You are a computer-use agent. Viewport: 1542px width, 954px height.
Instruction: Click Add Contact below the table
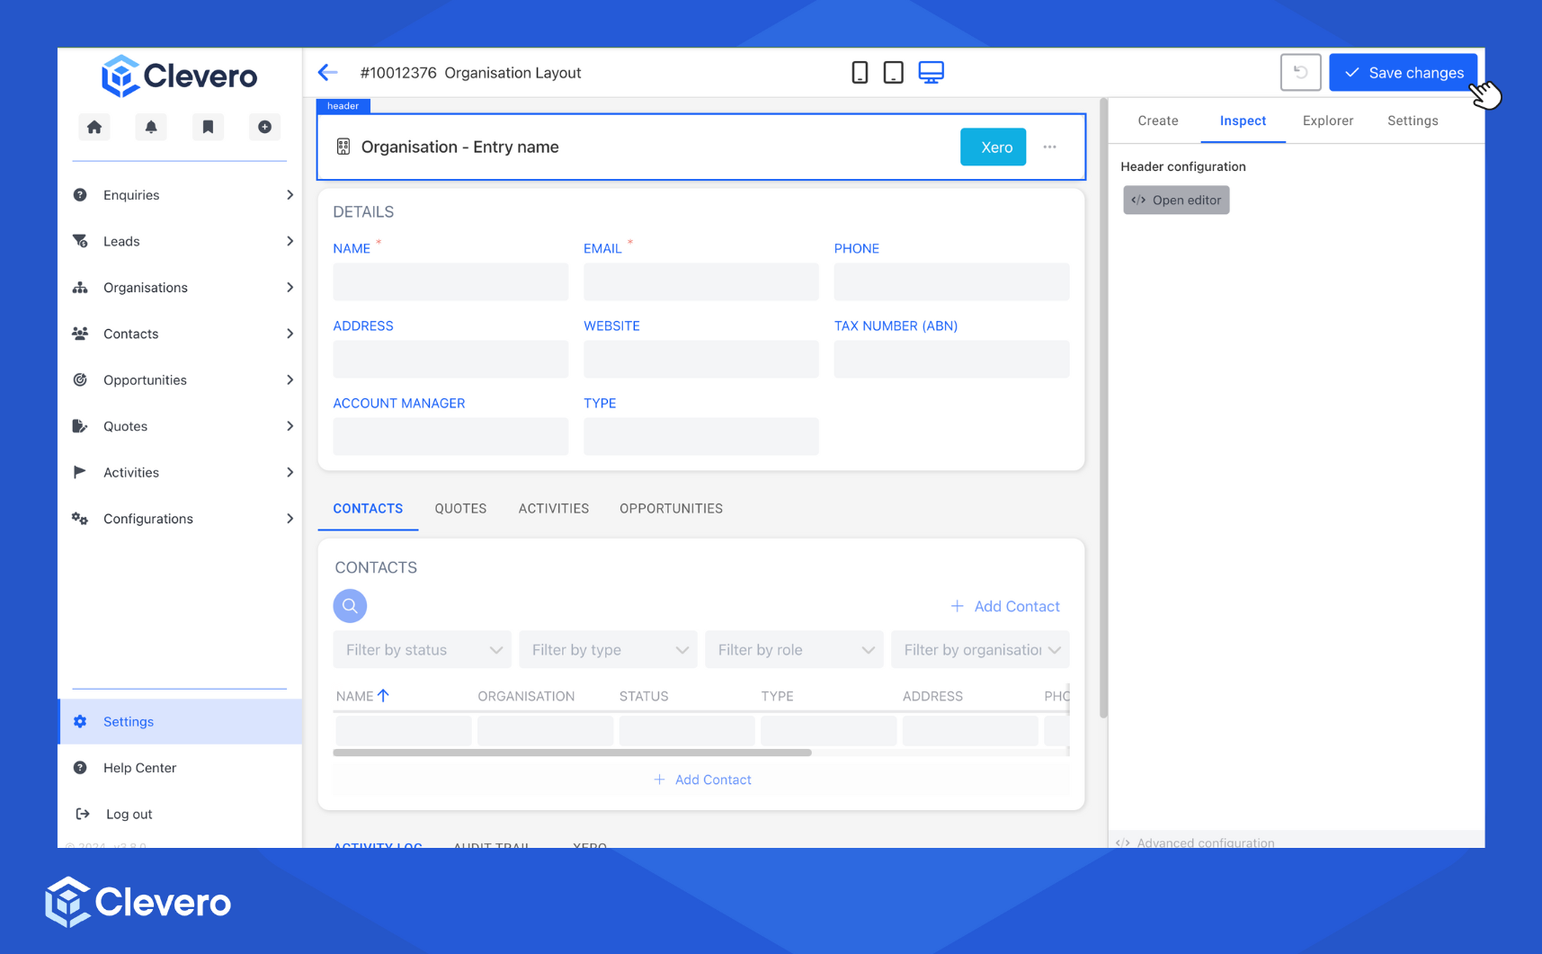702,780
